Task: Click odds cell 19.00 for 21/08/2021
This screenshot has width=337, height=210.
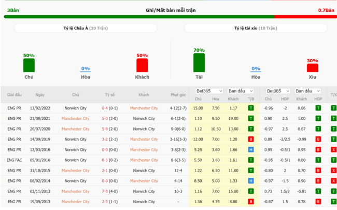Action: pyautogui.click(x=233, y=118)
